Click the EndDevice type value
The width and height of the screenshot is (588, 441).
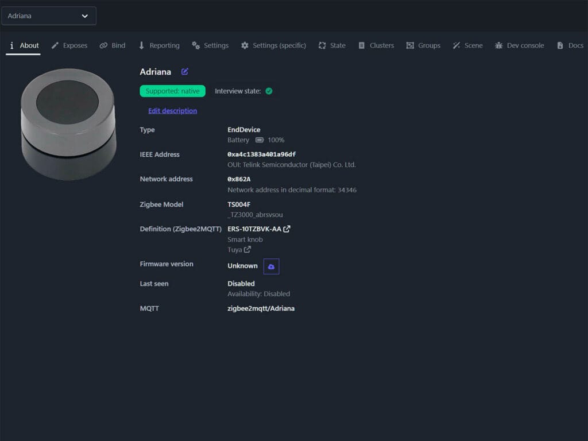coord(243,130)
